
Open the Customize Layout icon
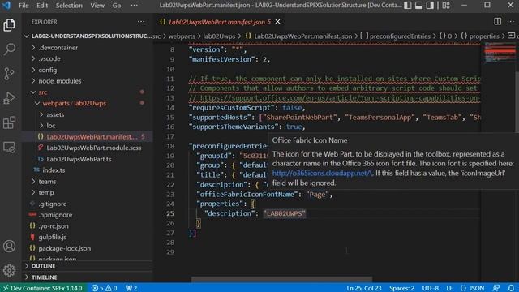click(446, 6)
